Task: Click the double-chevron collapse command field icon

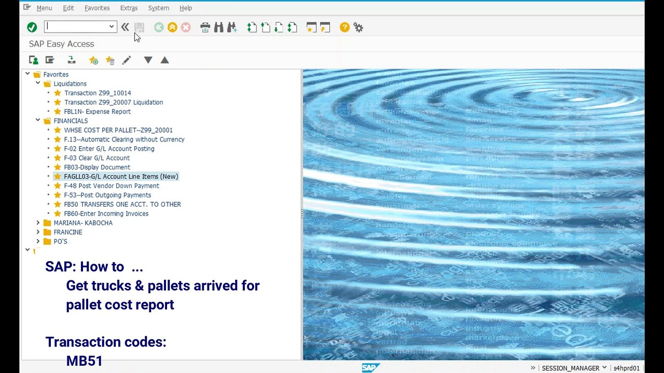Action: tap(125, 27)
